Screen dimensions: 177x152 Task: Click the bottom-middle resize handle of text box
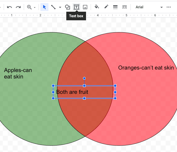point(84,98)
